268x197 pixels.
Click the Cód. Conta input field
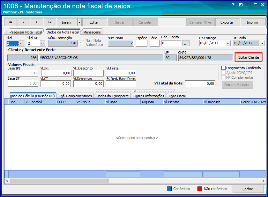pyautogui.click(x=172, y=43)
